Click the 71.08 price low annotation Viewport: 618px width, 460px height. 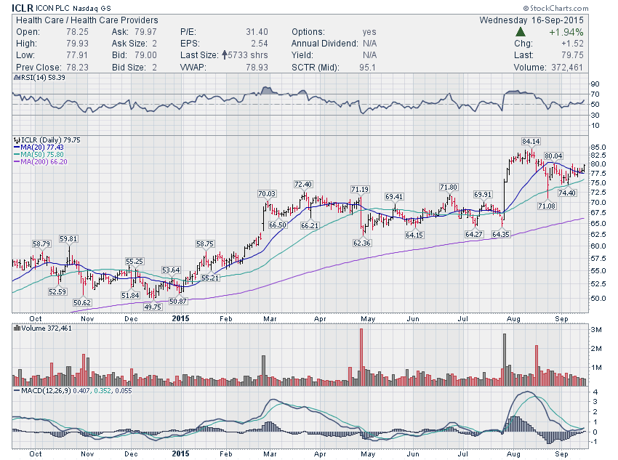coord(547,206)
